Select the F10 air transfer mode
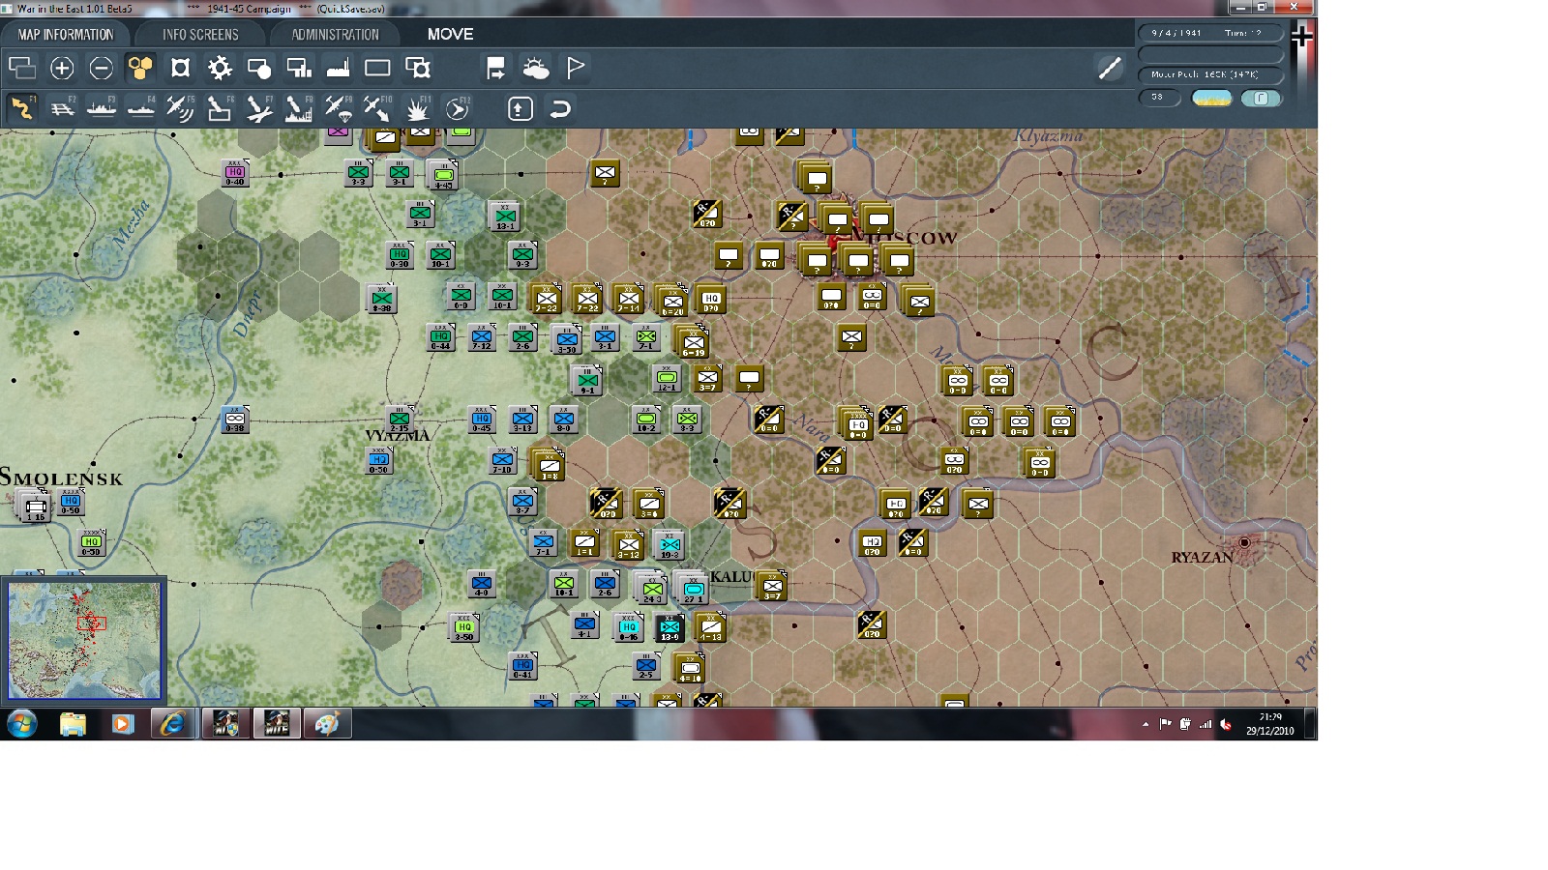The width and height of the screenshot is (1548, 870). 378,108
